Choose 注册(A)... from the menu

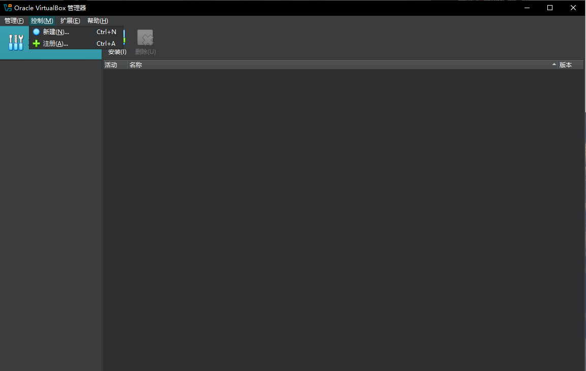point(76,44)
